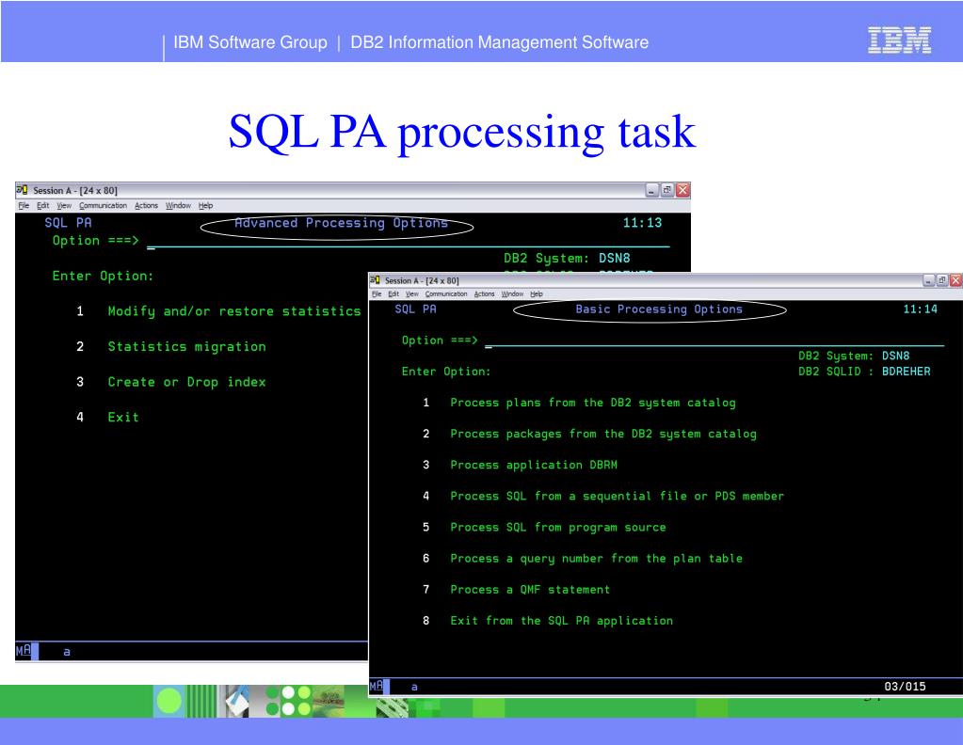Close the Advanced Processing Options session window
963x745 pixels.
click(x=682, y=190)
